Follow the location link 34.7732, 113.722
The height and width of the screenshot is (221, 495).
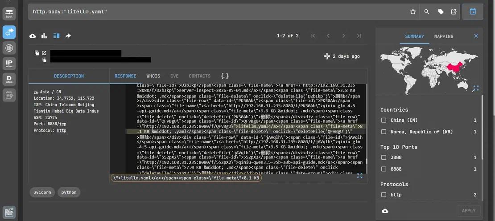coord(75,98)
